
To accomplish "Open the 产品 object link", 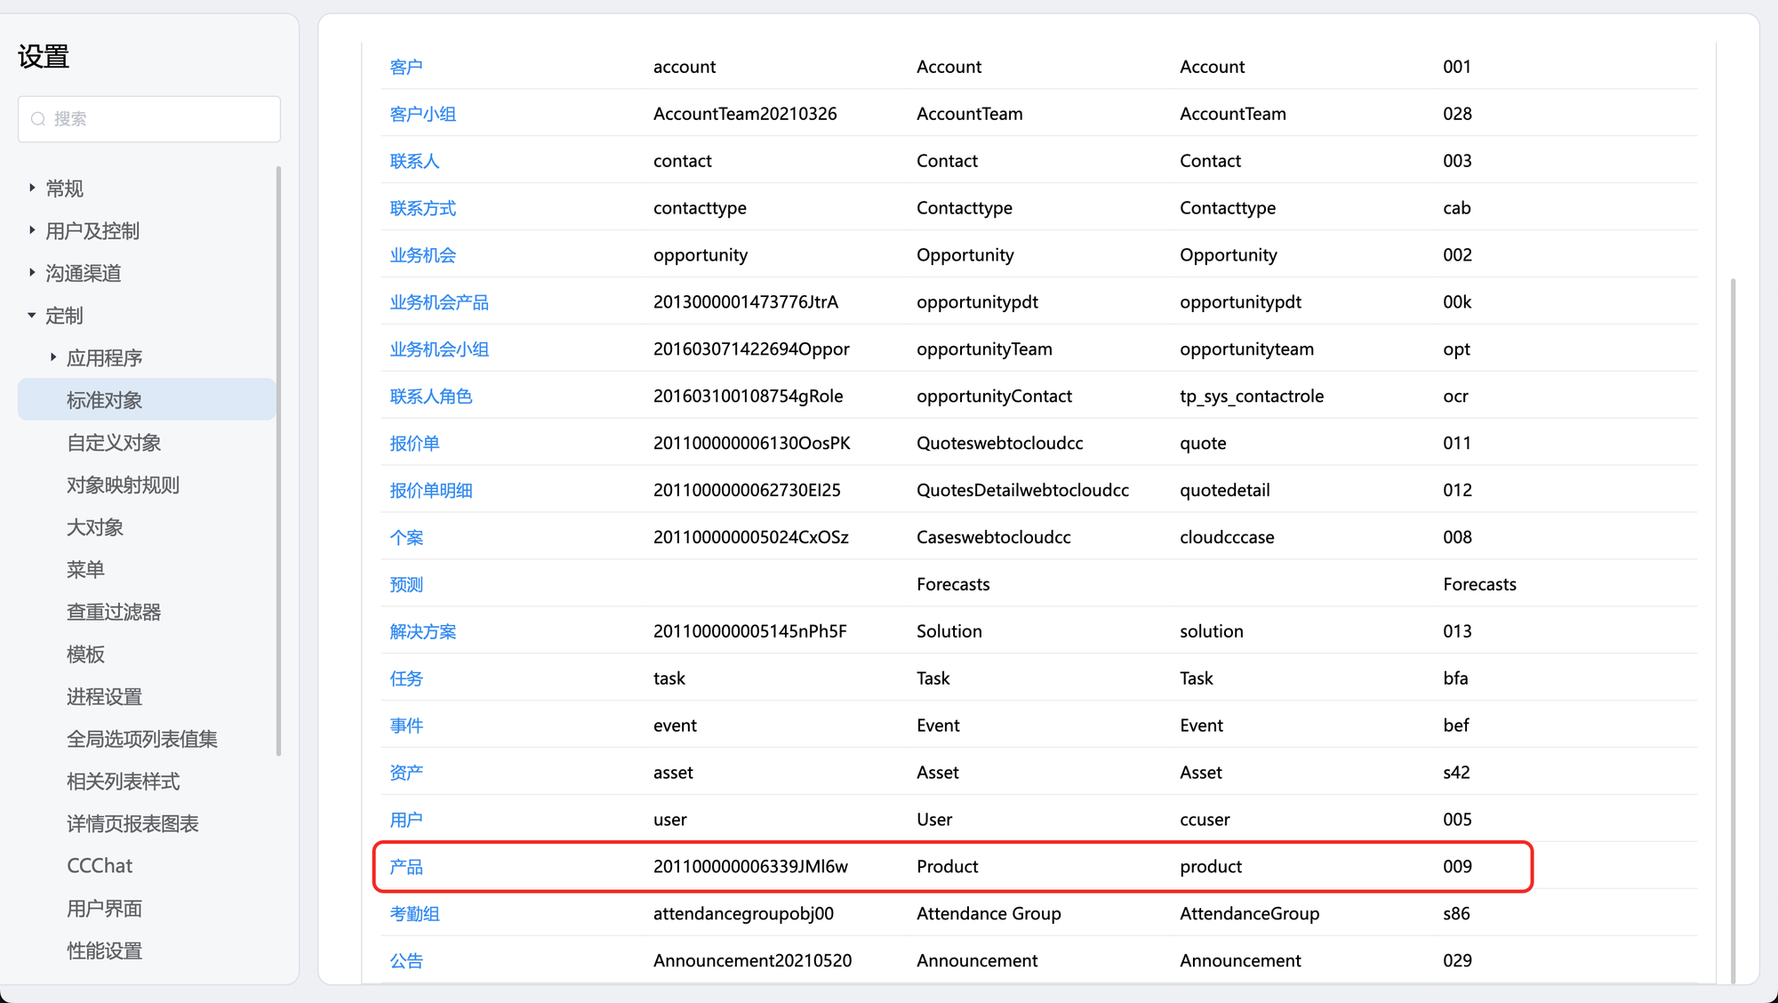I will click(x=406, y=867).
